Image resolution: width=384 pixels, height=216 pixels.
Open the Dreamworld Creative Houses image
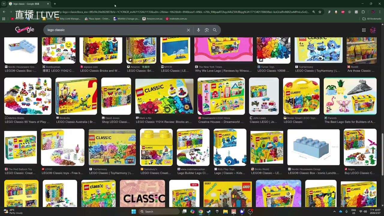point(221,96)
